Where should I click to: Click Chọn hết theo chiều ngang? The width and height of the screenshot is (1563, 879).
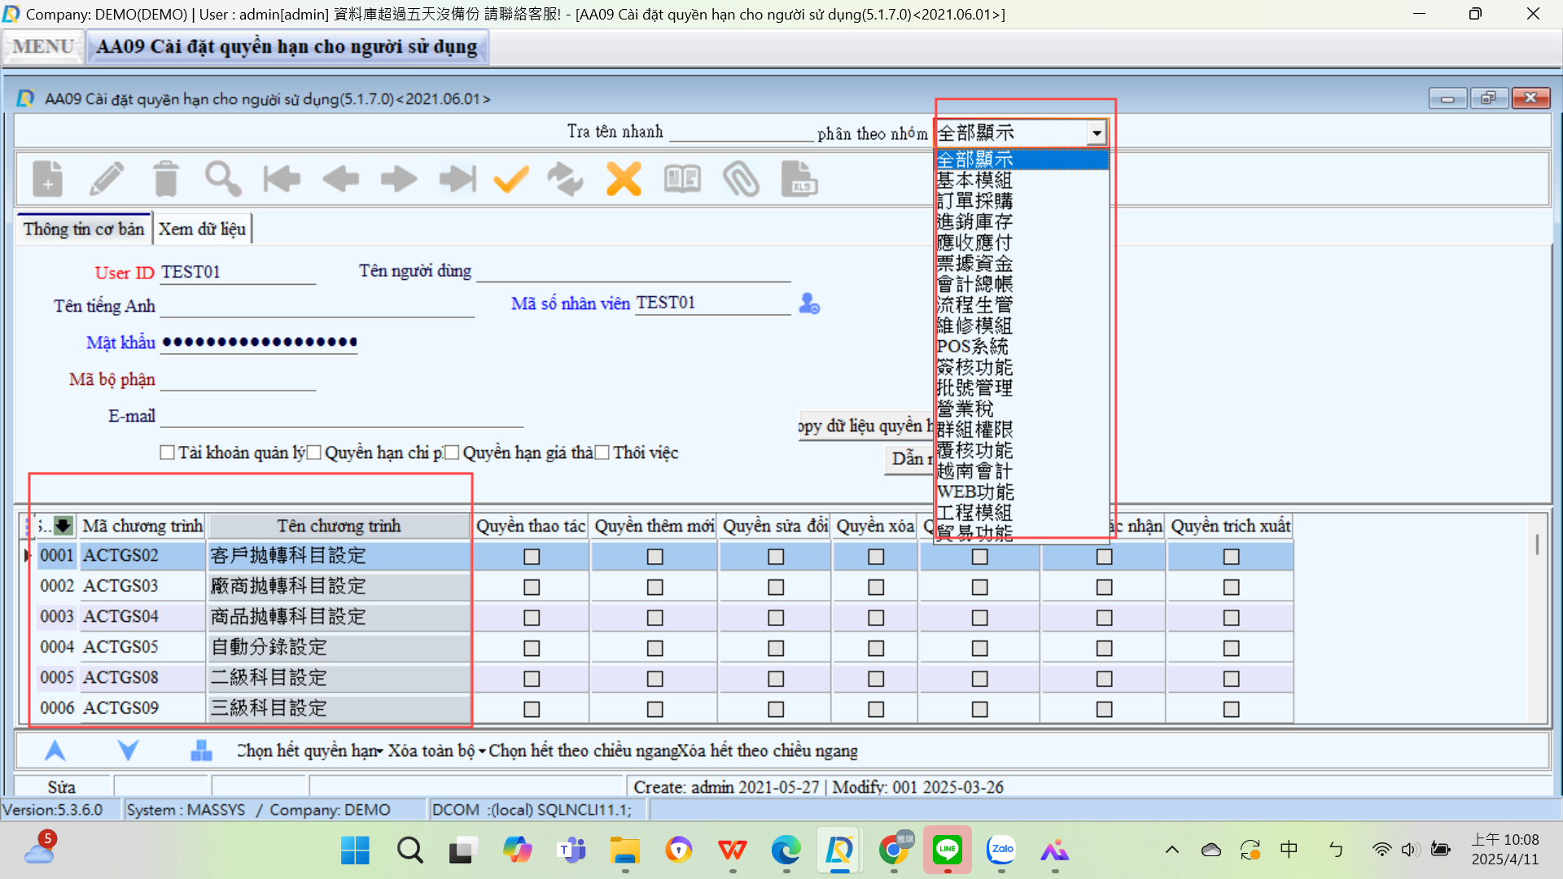click(583, 750)
